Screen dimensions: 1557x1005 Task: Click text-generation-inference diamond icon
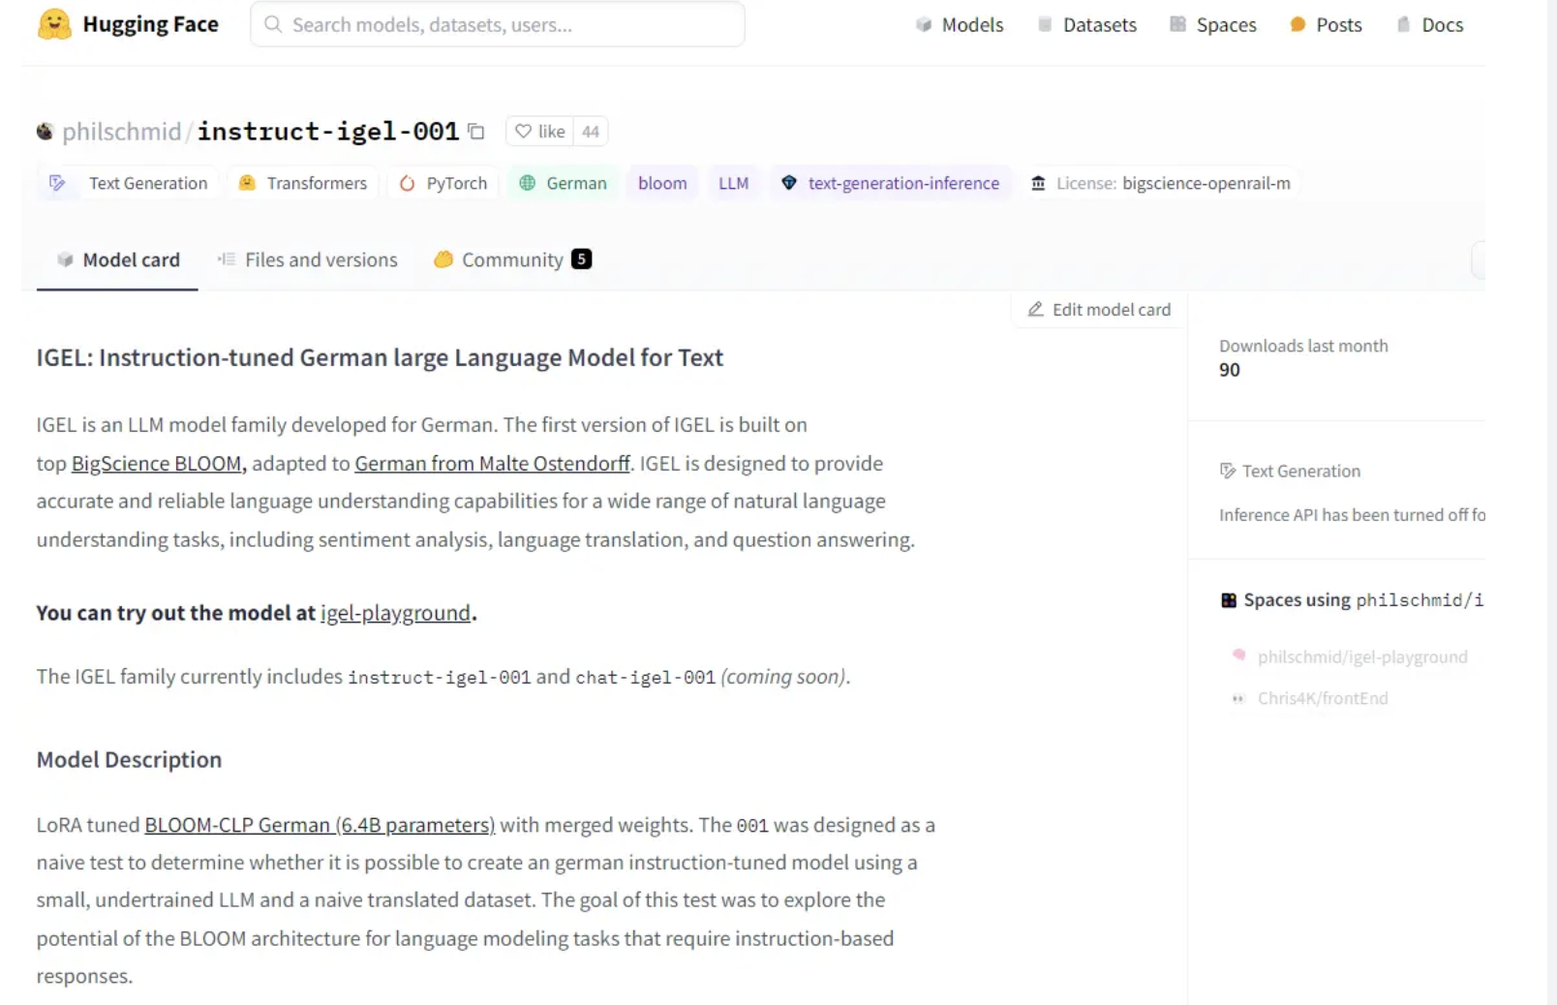pos(789,183)
